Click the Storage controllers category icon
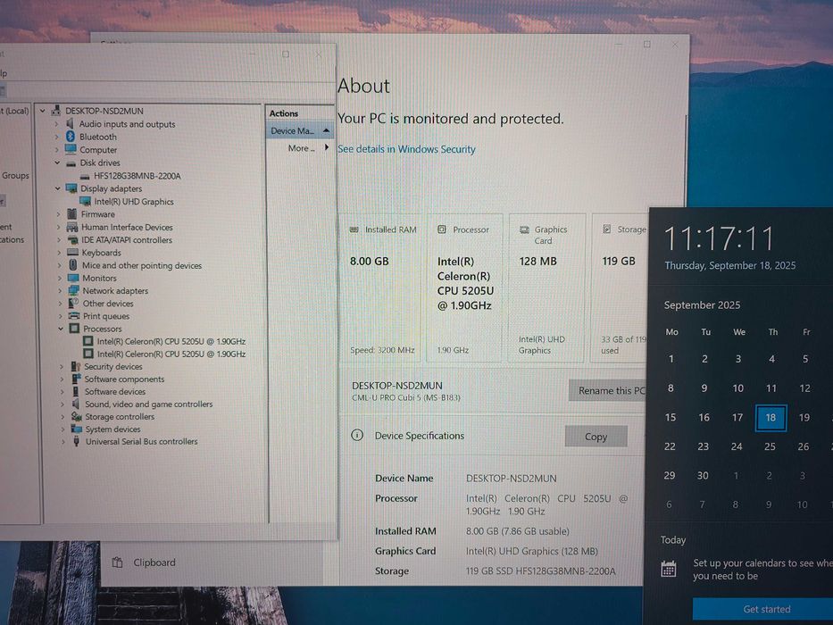The image size is (833, 625). pos(77,417)
